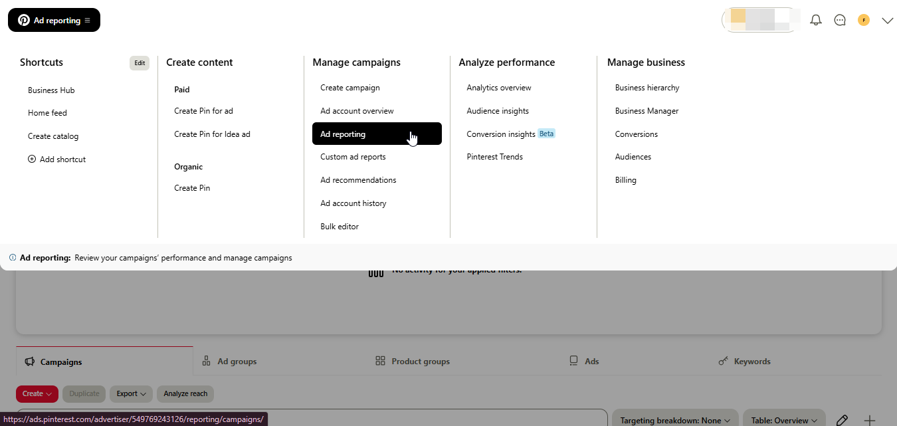
Task: Click the account selector pill at top
Action: tap(760, 20)
